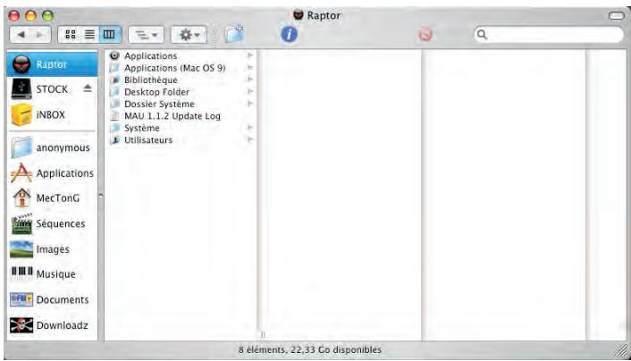Click the Raptor title proxy icon
The width and height of the screenshot is (631, 361).
tap(299, 15)
